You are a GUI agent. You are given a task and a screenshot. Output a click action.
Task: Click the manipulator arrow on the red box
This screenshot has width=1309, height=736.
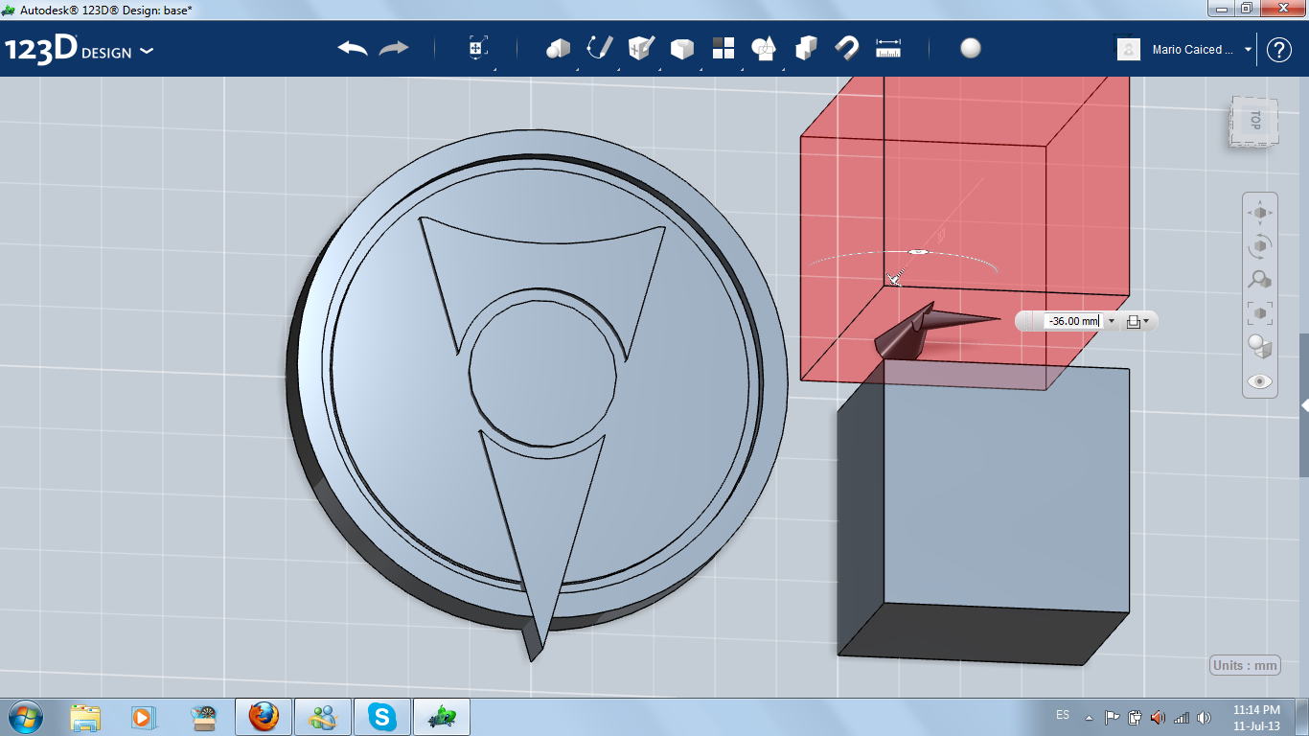point(894,278)
